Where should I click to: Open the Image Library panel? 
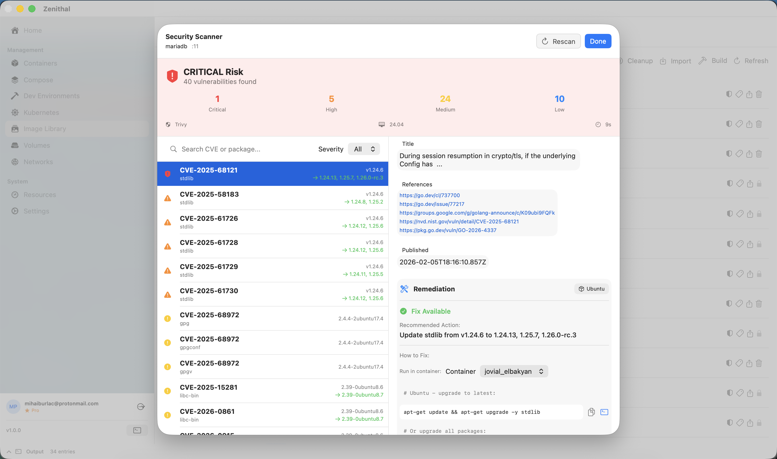point(45,128)
